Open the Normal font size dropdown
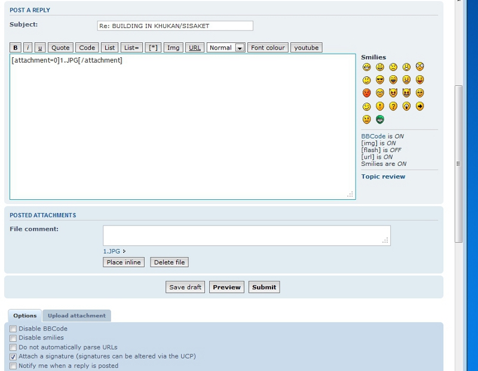 226,48
